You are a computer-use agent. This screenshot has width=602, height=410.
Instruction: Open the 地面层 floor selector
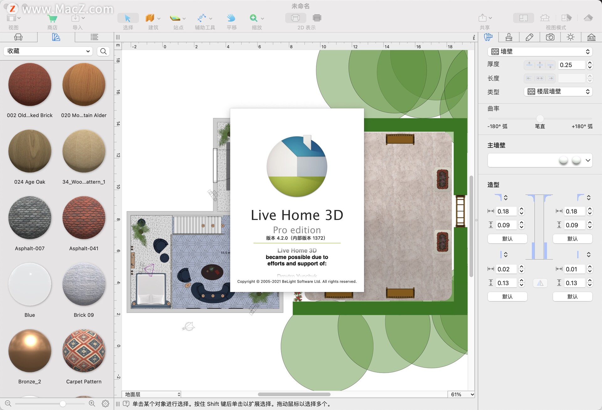coord(152,394)
